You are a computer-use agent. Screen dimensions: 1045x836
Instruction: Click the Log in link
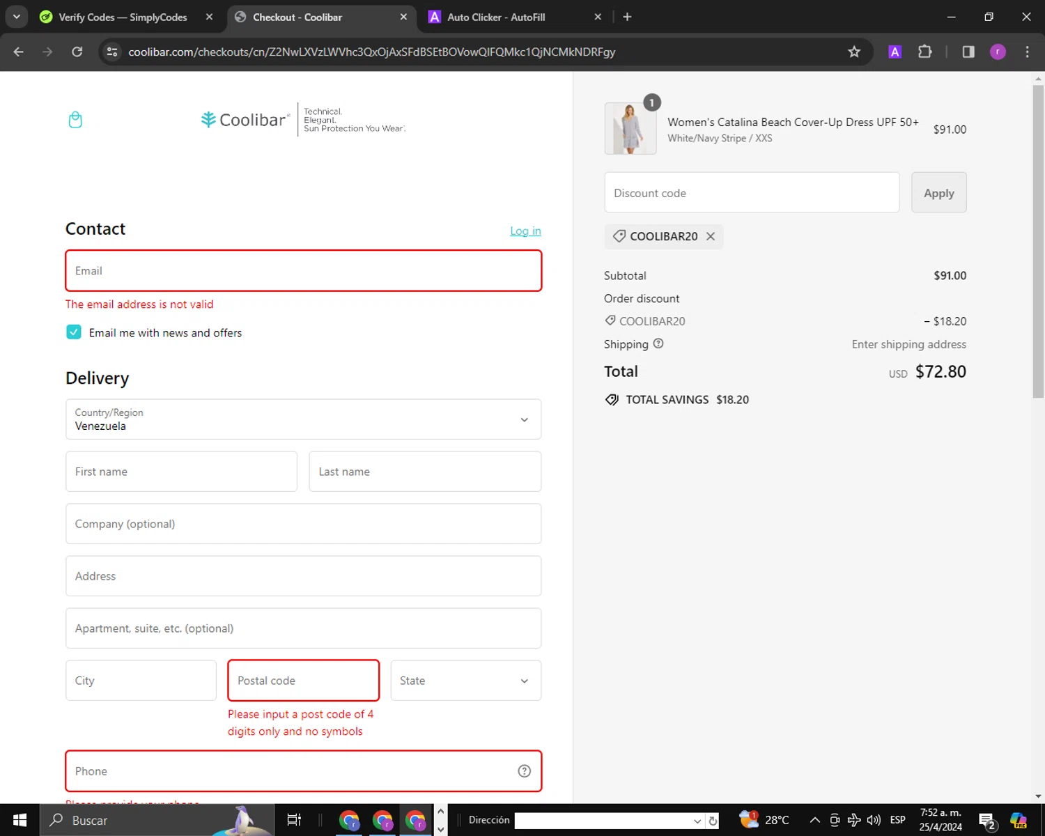(525, 231)
